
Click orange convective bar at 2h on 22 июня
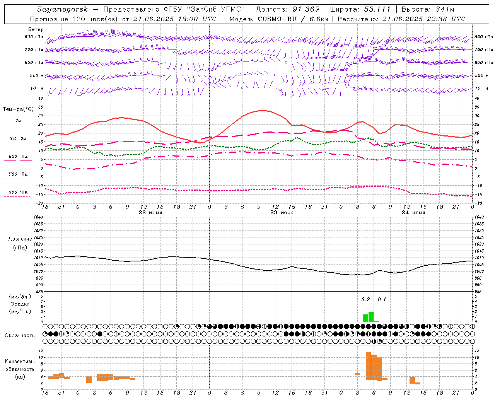tap(89, 379)
